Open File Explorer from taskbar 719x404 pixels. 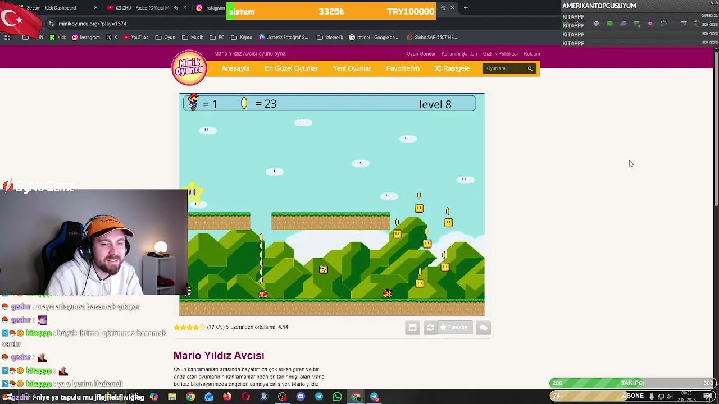coord(172,397)
